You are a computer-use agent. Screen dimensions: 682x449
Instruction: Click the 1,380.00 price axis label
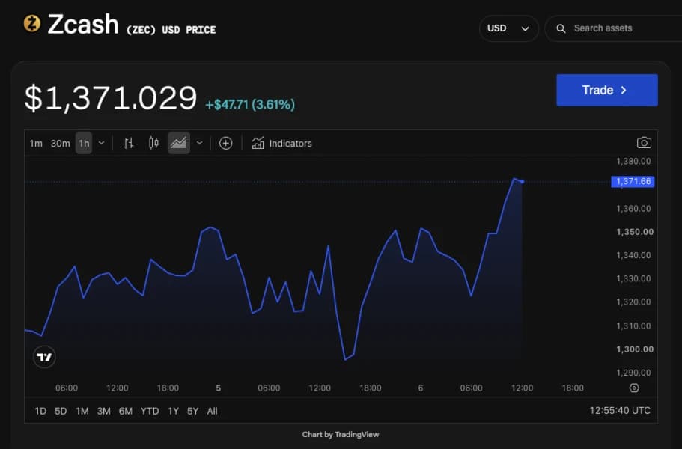coord(634,161)
